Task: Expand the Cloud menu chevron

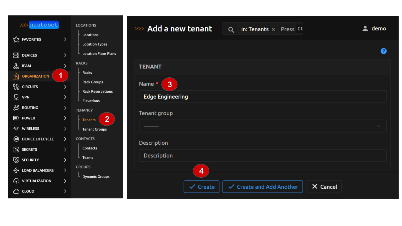Action: click(x=65, y=191)
